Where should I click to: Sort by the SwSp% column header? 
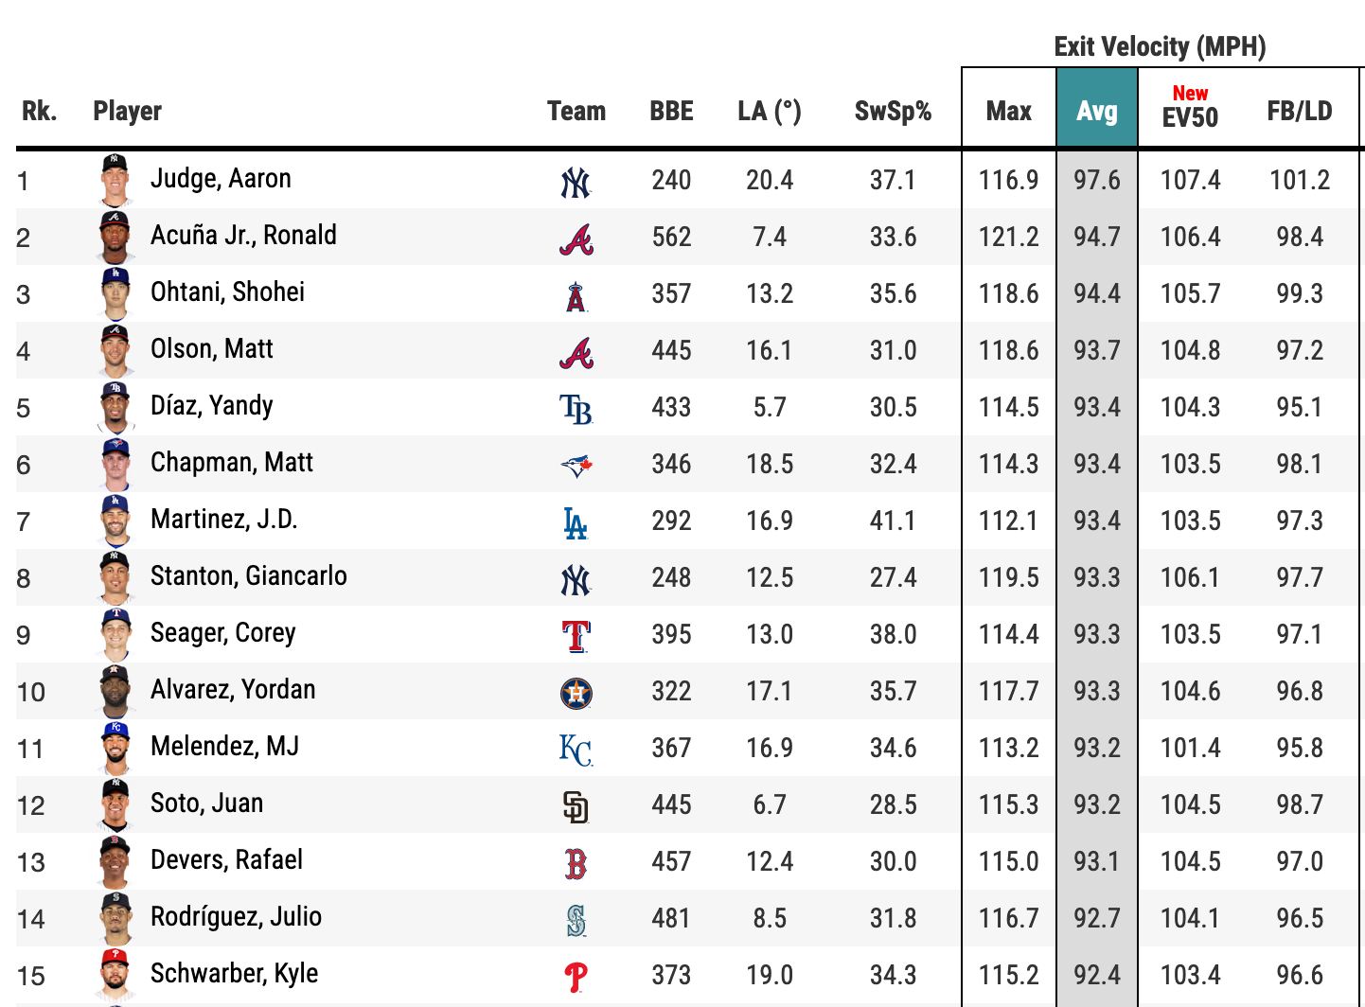tap(893, 111)
